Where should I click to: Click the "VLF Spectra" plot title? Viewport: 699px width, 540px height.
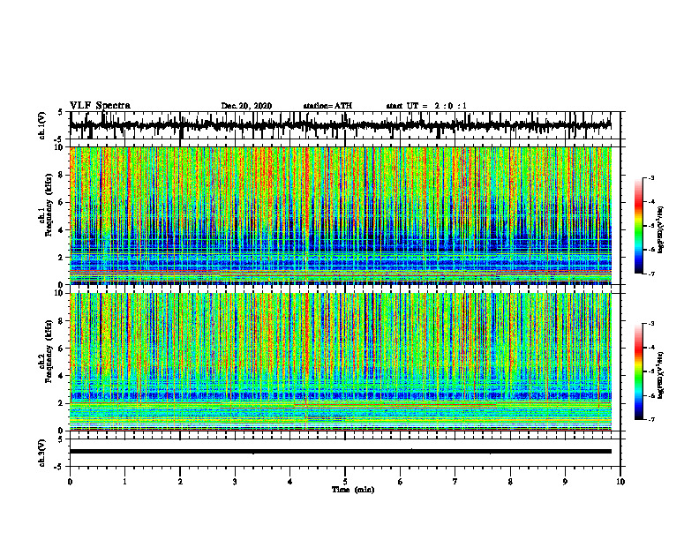tap(100, 106)
